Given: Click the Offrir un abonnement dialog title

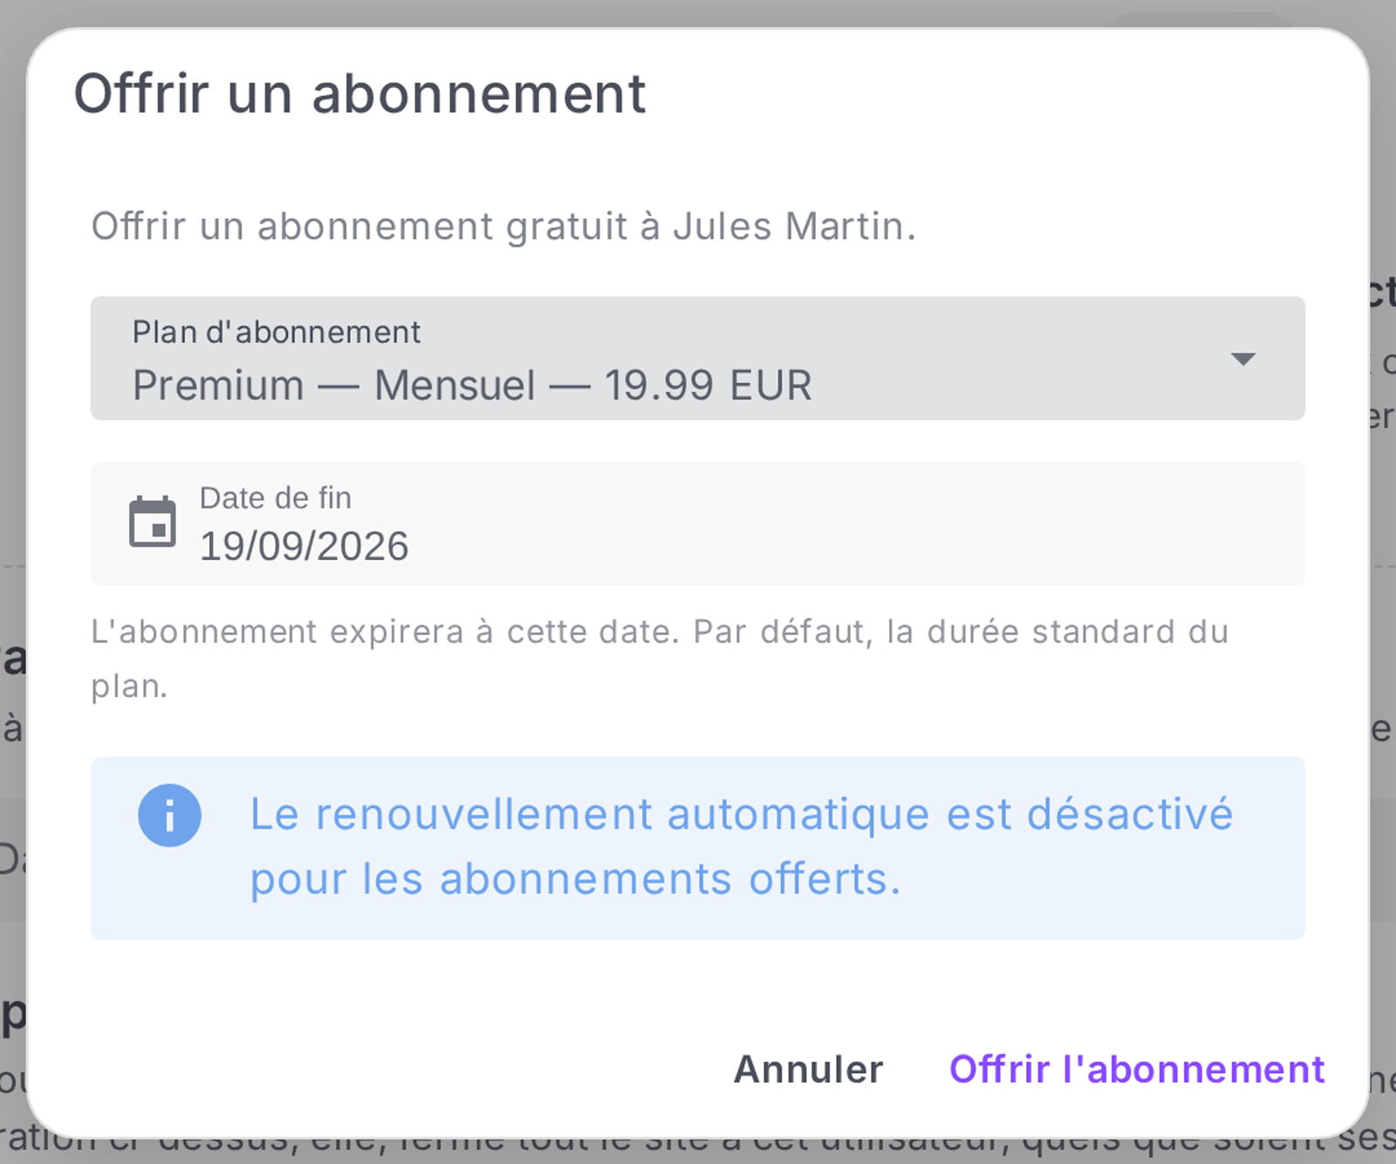Looking at the screenshot, I should click(x=359, y=93).
